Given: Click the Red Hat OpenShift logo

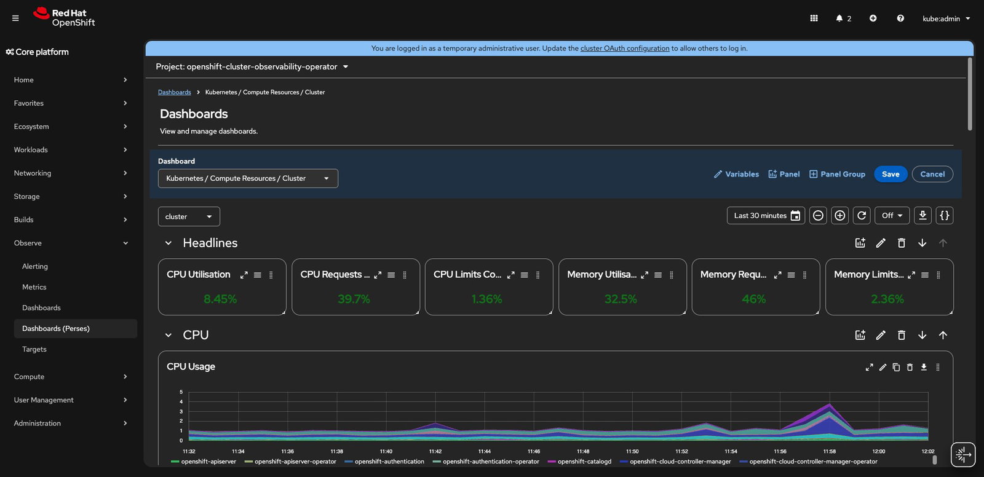Looking at the screenshot, I should (x=64, y=17).
